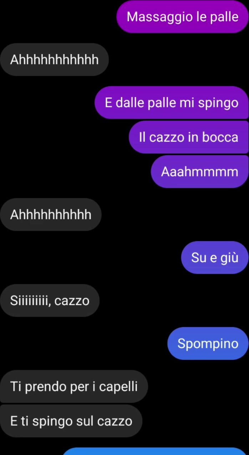Tap the 'E ti spingo sul cazzo' message
The width and height of the screenshot is (249, 455).
[71, 421]
